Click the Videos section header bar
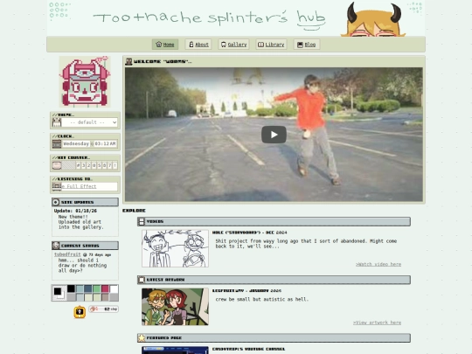 tap(274, 221)
